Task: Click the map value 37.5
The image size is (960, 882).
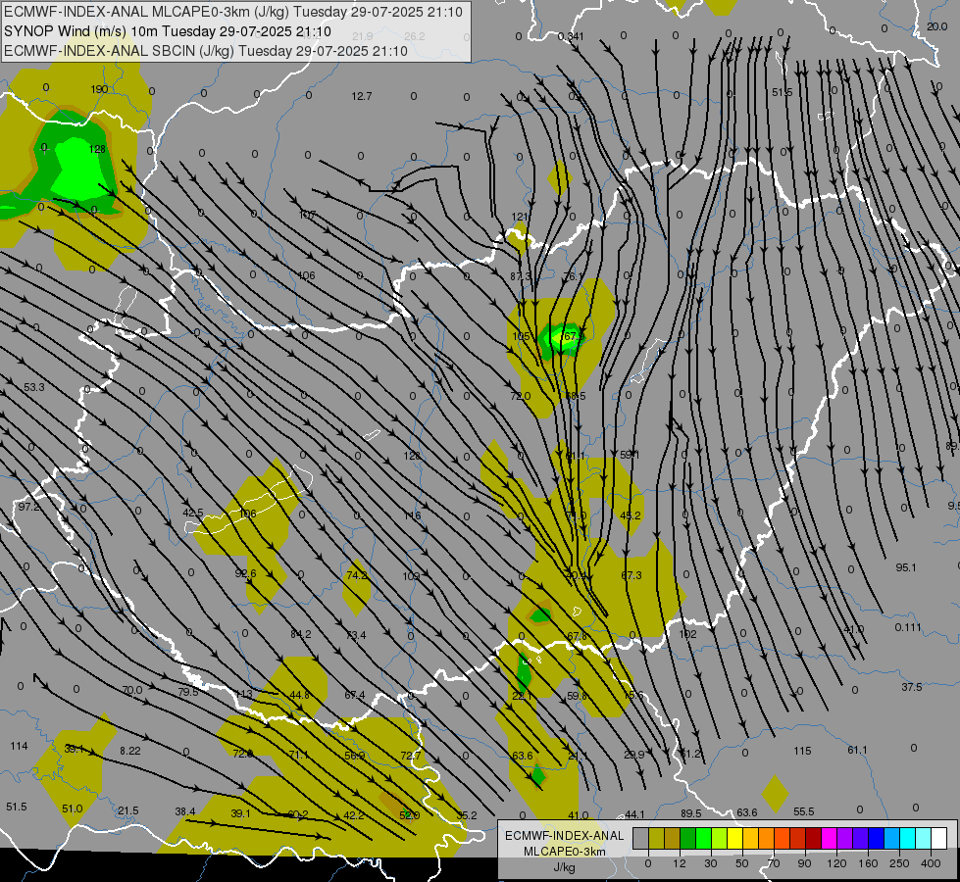Action: pyautogui.click(x=912, y=687)
